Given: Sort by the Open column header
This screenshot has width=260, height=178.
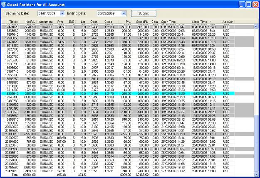Looking at the screenshot, I should pyautogui.click(x=94, y=22).
